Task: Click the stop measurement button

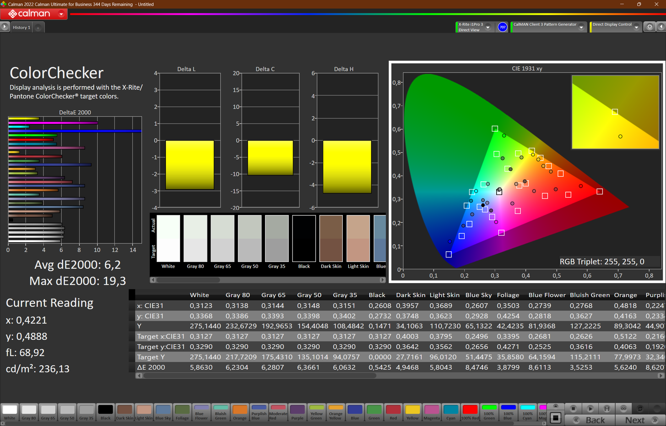Action: (573, 409)
